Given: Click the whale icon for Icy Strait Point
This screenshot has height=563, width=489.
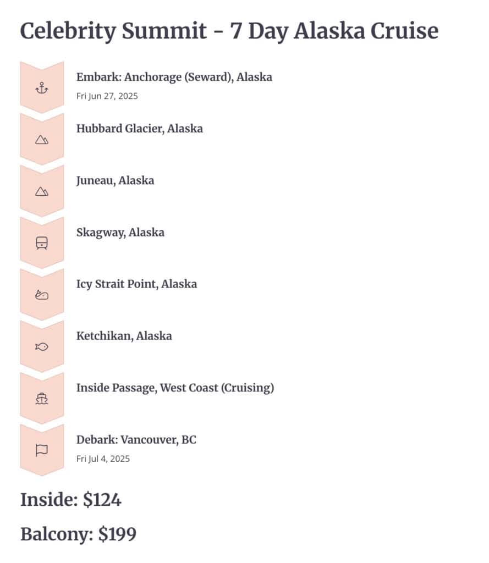Looking at the screenshot, I should click(42, 295).
